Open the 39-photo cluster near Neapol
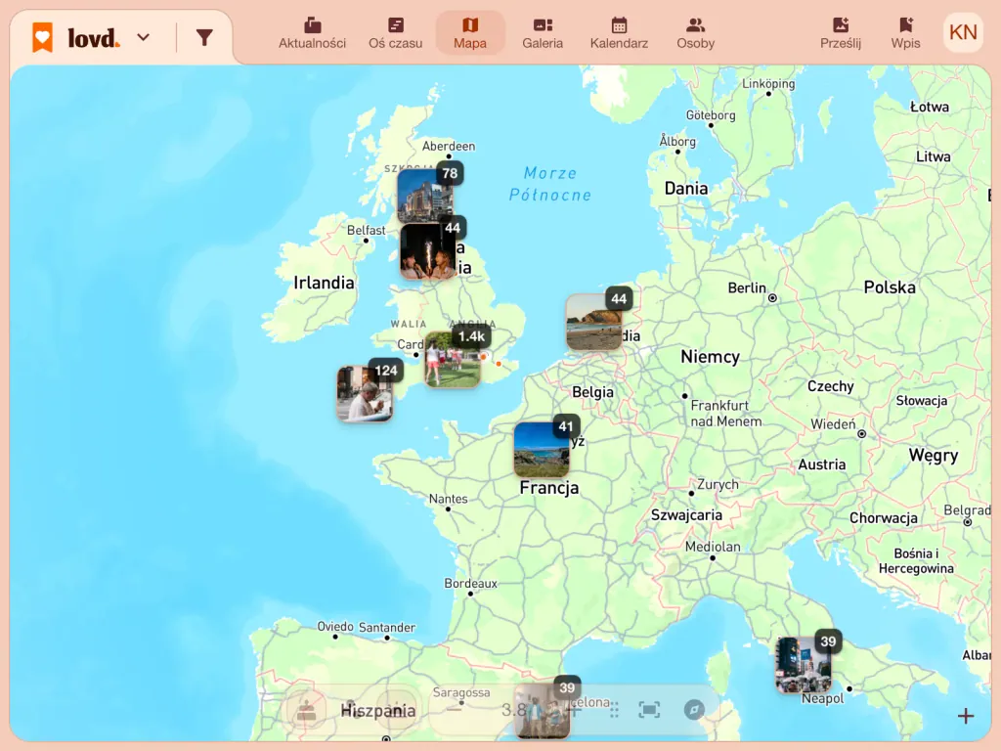The image size is (1001, 751). pos(804,665)
